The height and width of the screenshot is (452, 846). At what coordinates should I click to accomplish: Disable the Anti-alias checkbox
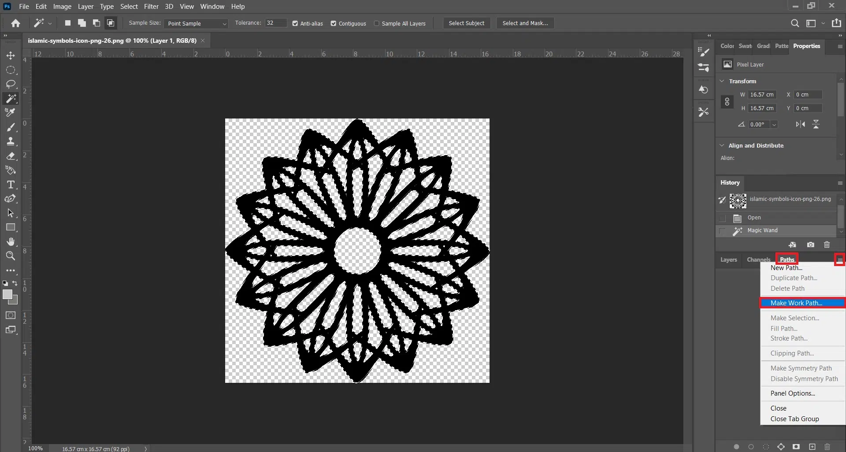(295, 23)
